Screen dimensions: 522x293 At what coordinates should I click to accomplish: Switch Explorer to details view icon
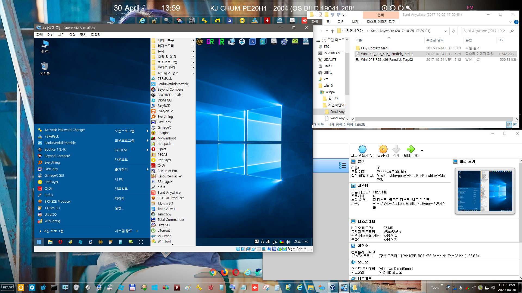point(509,125)
